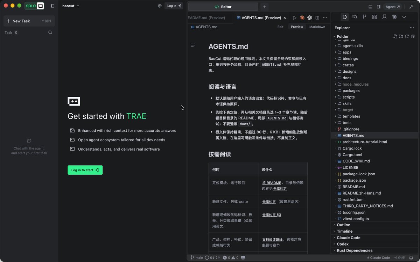Open Explorer view icon in sidebar
Screen dimensions: 420x262
pyautogui.click(x=345, y=17)
